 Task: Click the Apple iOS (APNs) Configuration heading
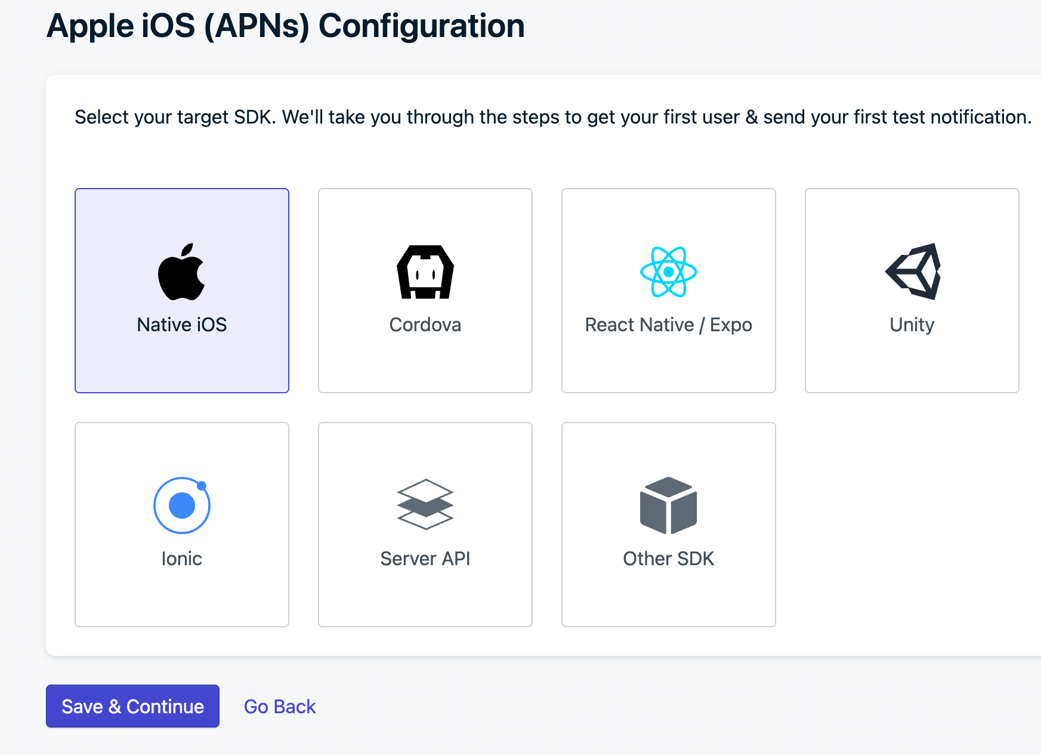click(285, 26)
